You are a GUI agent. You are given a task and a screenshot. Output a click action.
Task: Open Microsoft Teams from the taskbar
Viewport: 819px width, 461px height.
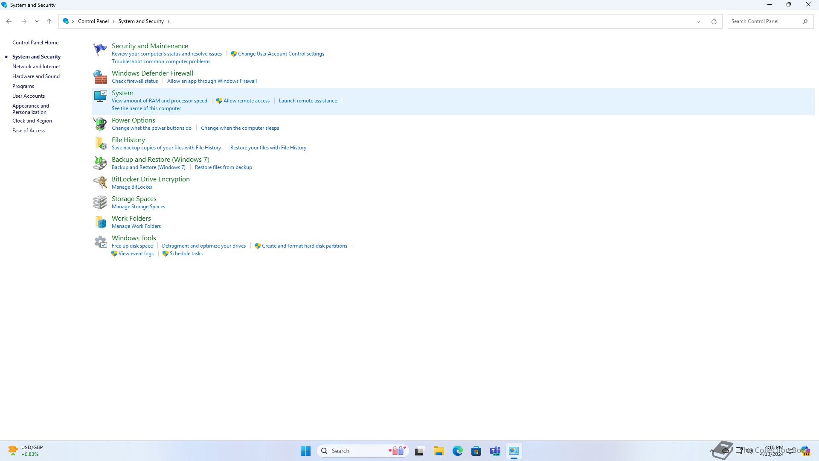click(x=495, y=451)
